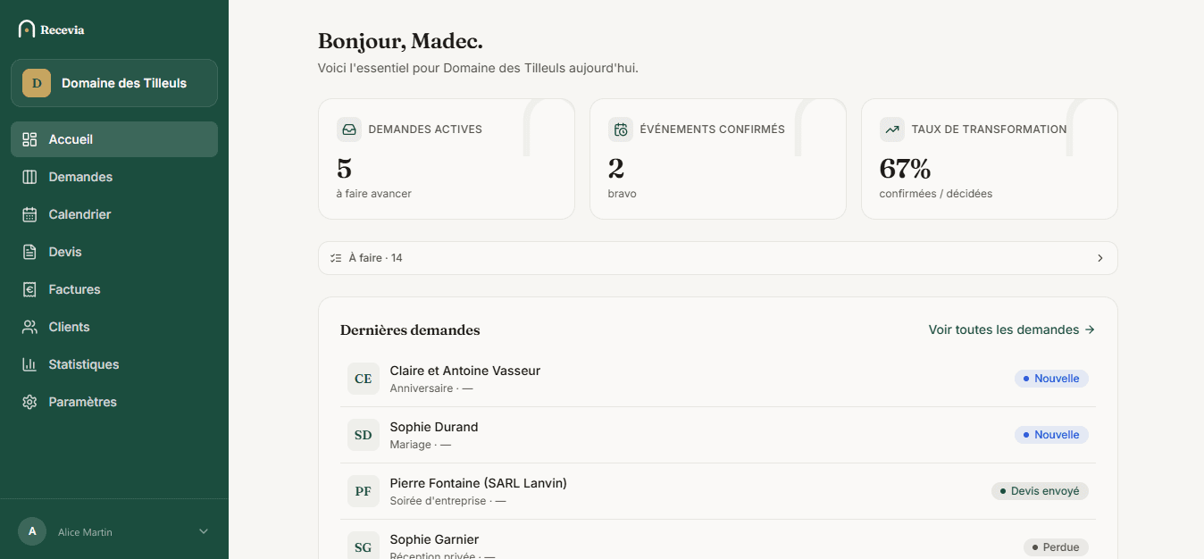Click the Devis envoyé status badge
The height and width of the screenshot is (559, 1204).
(1040, 491)
